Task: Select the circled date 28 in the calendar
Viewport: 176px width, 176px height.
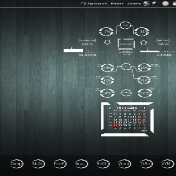Action: click(x=115, y=125)
